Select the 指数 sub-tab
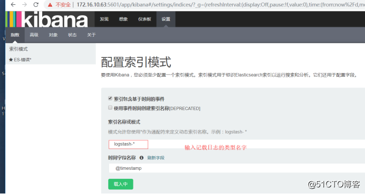This screenshot has width=365, height=194. [x=15, y=35]
